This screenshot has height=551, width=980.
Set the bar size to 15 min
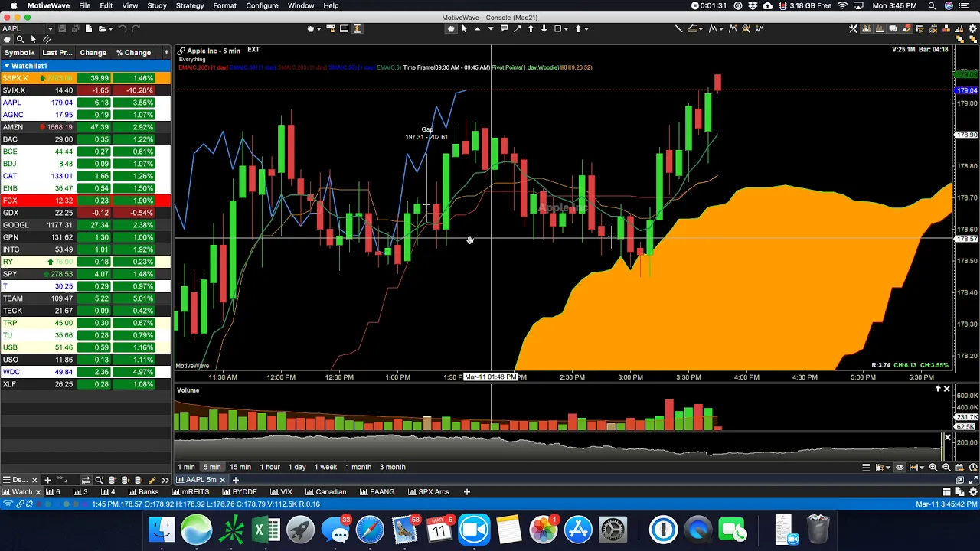pos(240,467)
